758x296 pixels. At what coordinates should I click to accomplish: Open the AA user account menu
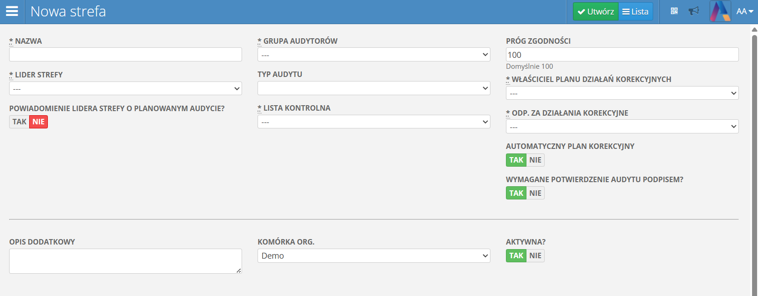click(744, 11)
